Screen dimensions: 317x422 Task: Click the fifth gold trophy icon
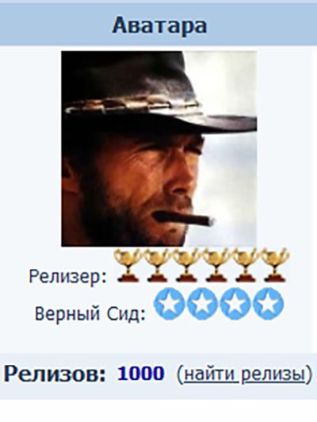click(x=246, y=266)
